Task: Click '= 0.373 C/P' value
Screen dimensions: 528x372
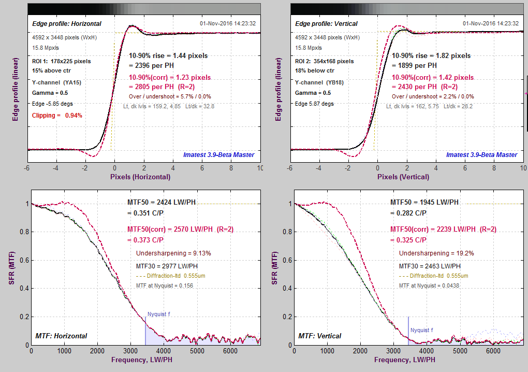Action: click(145, 240)
